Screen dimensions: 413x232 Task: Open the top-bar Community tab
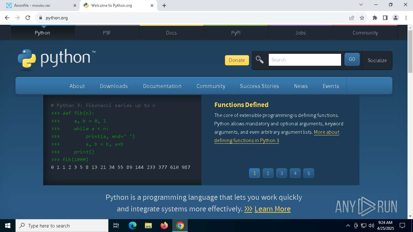(x=365, y=33)
